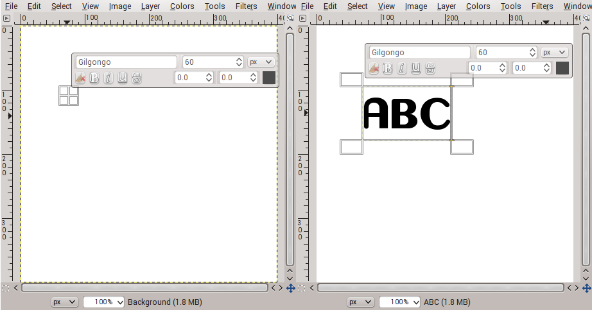
Task: Click Background (1.8 MB) status text
Action: [165, 302]
